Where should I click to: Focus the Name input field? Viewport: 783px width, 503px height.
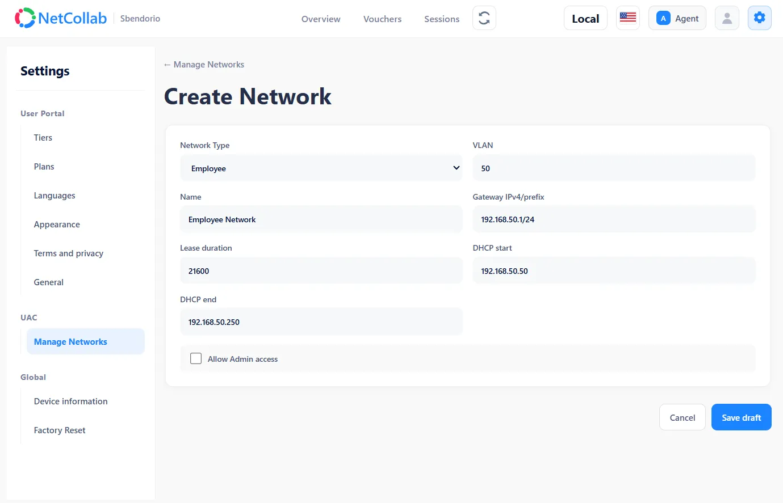pos(321,219)
